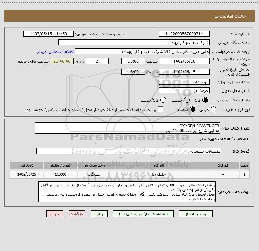Image resolution: width=259 pixels, height=251 pixels.
Task: Click the deadline hour field 15:00
Action: [x=133, y=61]
